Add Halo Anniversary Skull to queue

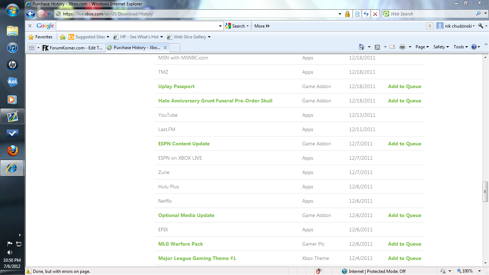(405, 101)
